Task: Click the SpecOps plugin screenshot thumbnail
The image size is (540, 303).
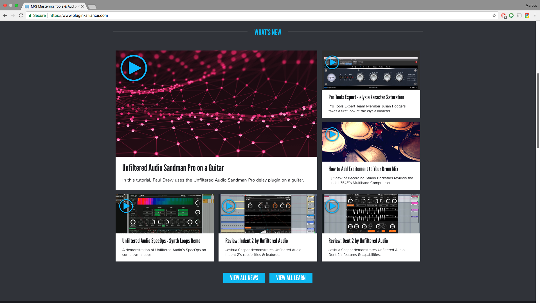Action: pyautogui.click(x=165, y=214)
